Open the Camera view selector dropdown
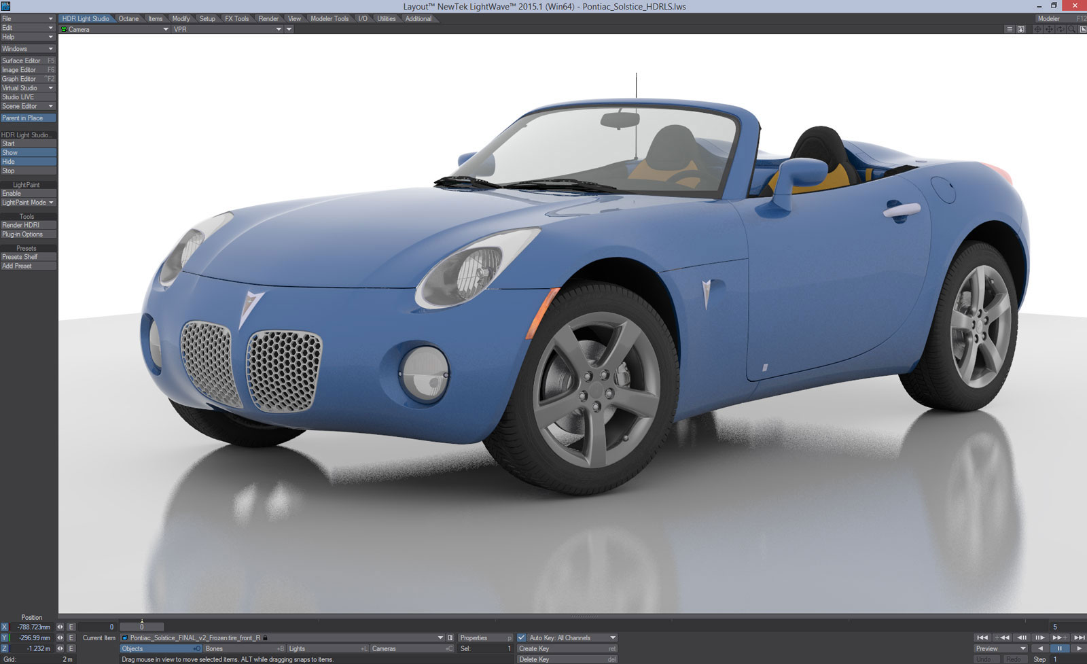Viewport: 1087px width, 664px height. click(114, 29)
